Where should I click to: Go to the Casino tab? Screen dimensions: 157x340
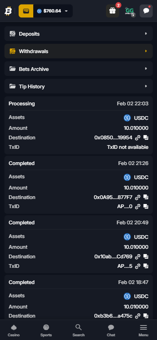point(14,330)
